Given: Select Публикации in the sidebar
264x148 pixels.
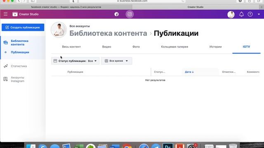Looking at the screenshot, I should pyautogui.click(x=20, y=52).
